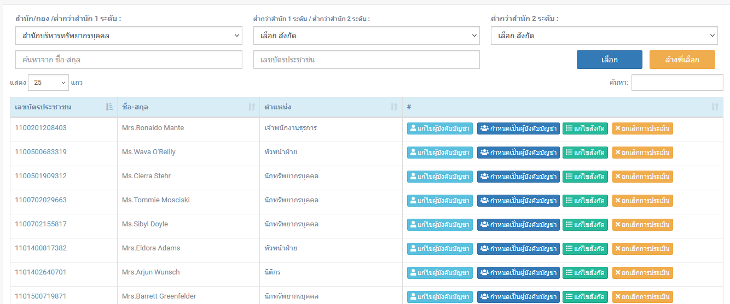The image size is (730, 304).
Task: Click the blue เลือก button
Action: point(610,60)
